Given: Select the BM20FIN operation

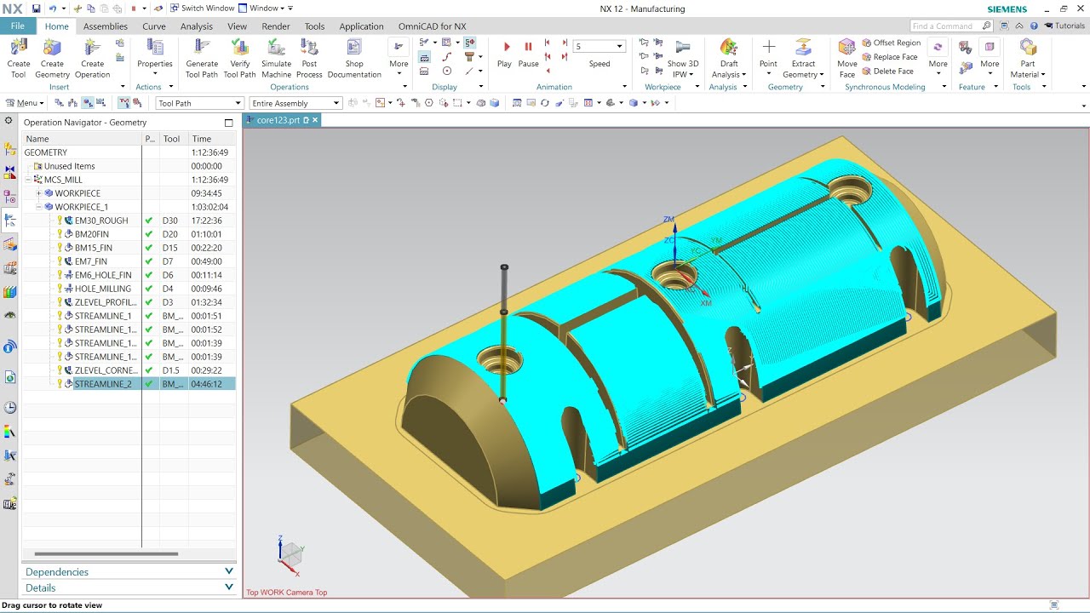Looking at the screenshot, I should 92,234.
